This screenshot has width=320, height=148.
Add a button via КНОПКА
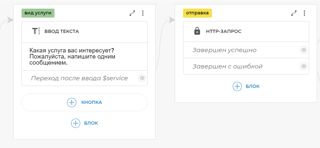91,102
